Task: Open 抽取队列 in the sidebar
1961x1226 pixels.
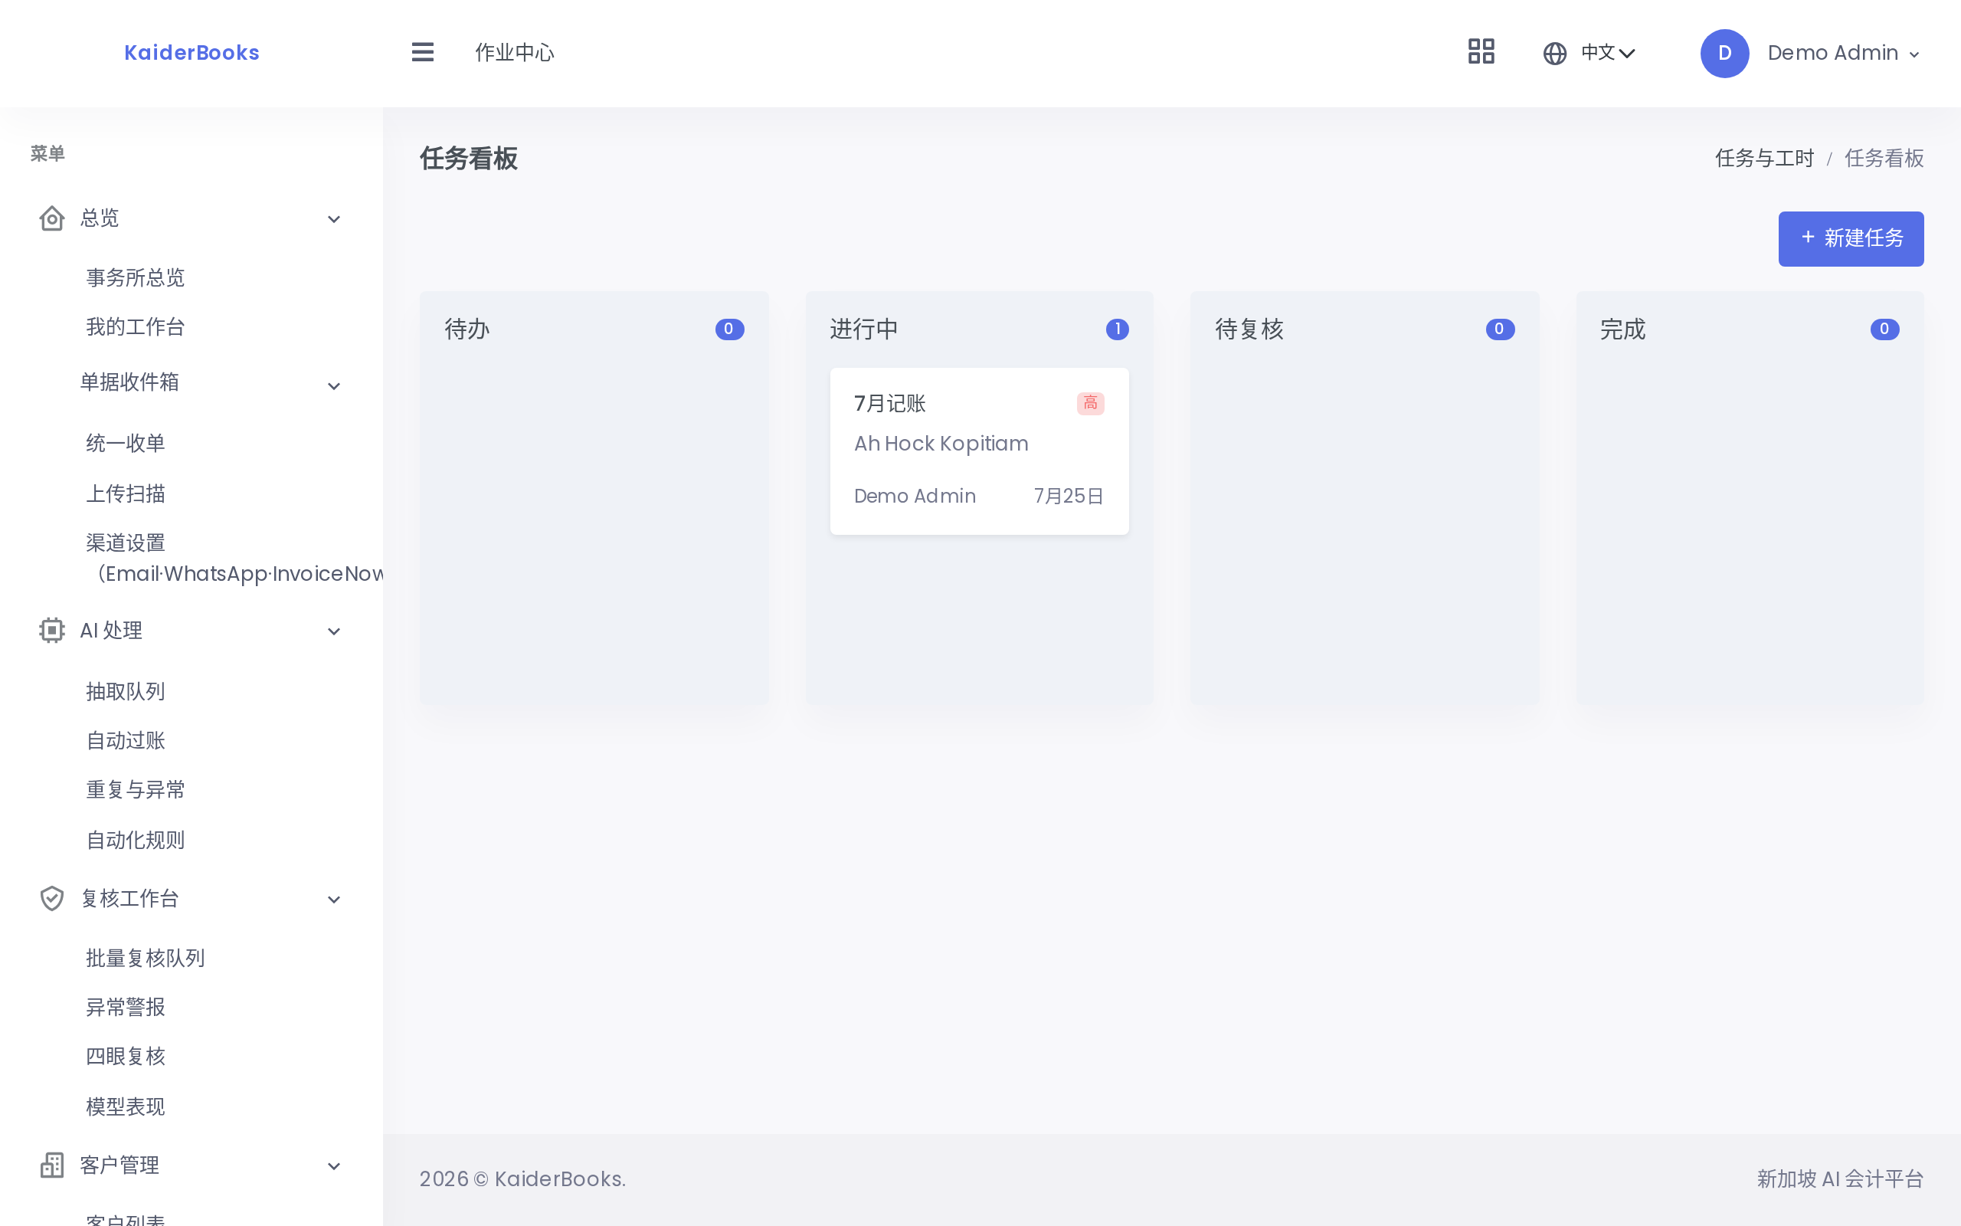Action: [126, 692]
